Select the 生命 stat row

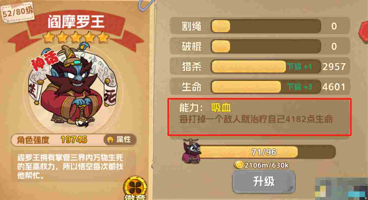click(260, 87)
